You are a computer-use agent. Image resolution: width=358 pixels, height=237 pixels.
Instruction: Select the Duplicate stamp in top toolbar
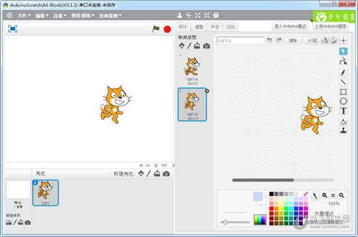point(180,15)
